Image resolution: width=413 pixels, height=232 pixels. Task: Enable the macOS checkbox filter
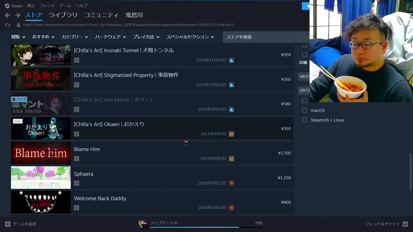(x=304, y=110)
